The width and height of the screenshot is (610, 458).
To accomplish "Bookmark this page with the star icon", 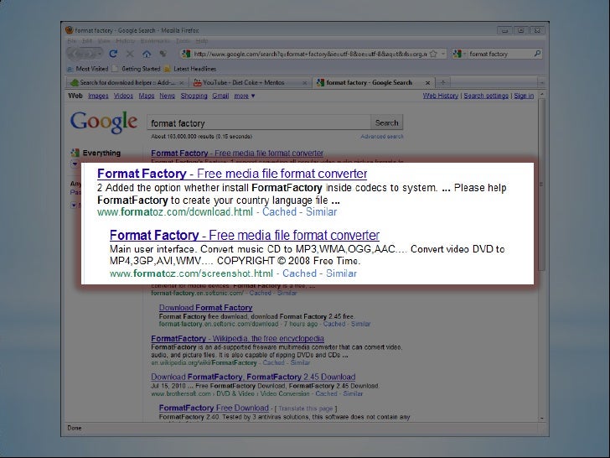I will [x=433, y=54].
